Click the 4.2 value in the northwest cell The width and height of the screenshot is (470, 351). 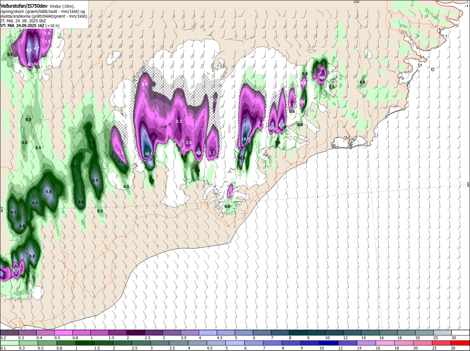click(30, 64)
